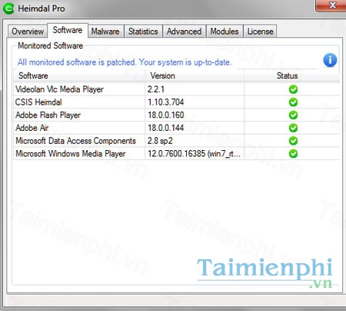The width and height of the screenshot is (346, 311).
Task: Open the Modules tab
Action: click(x=225, y=32)
